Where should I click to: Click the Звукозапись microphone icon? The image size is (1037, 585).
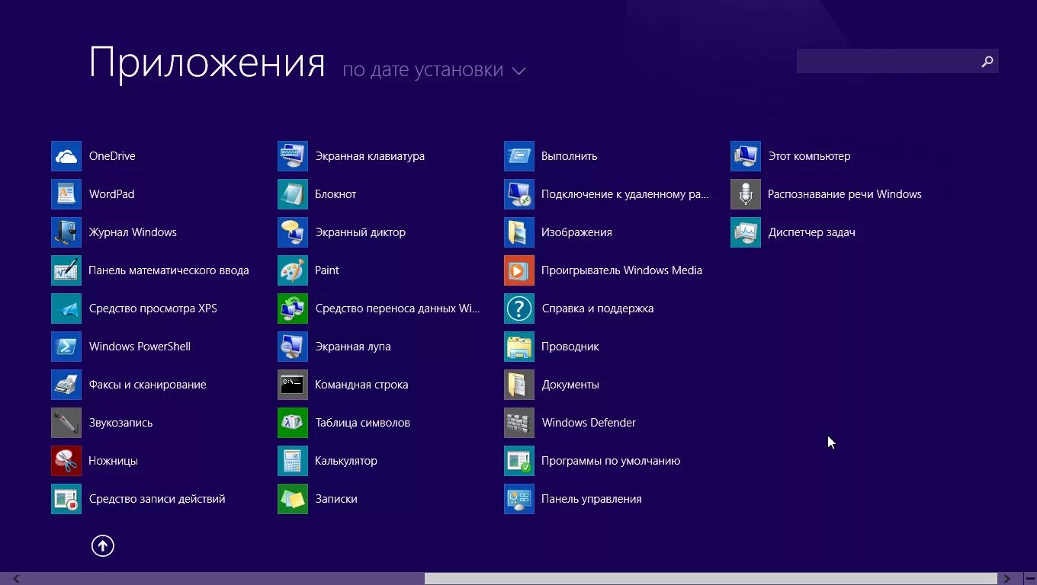[x=66, y=423]
